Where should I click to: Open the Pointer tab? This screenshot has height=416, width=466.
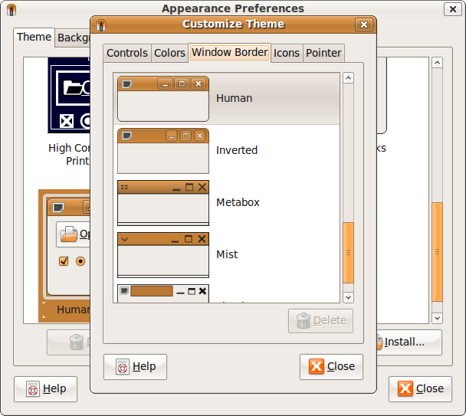[x=323, y=53]
